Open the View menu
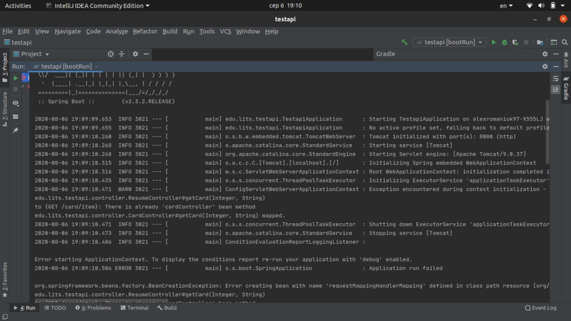Viewport: 571px width, 321px height. pyautogui.click(x=42, y=31)
